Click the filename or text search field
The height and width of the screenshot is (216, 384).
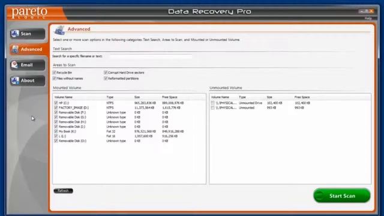(151, 56)
